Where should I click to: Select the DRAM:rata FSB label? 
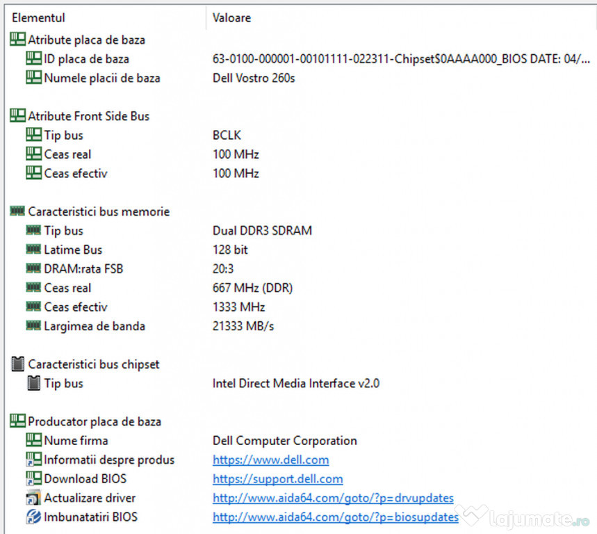[84, 268]
